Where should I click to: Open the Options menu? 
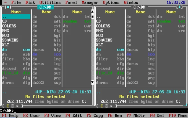pyautogui.click(x=111, y=2)
